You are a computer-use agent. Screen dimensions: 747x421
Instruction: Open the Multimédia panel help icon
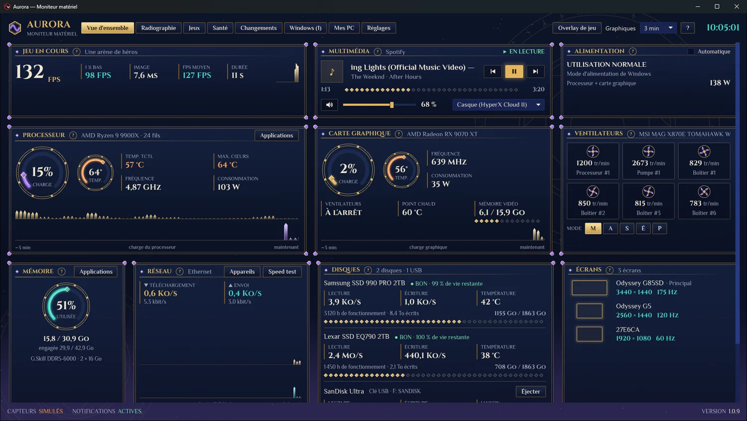377,52
